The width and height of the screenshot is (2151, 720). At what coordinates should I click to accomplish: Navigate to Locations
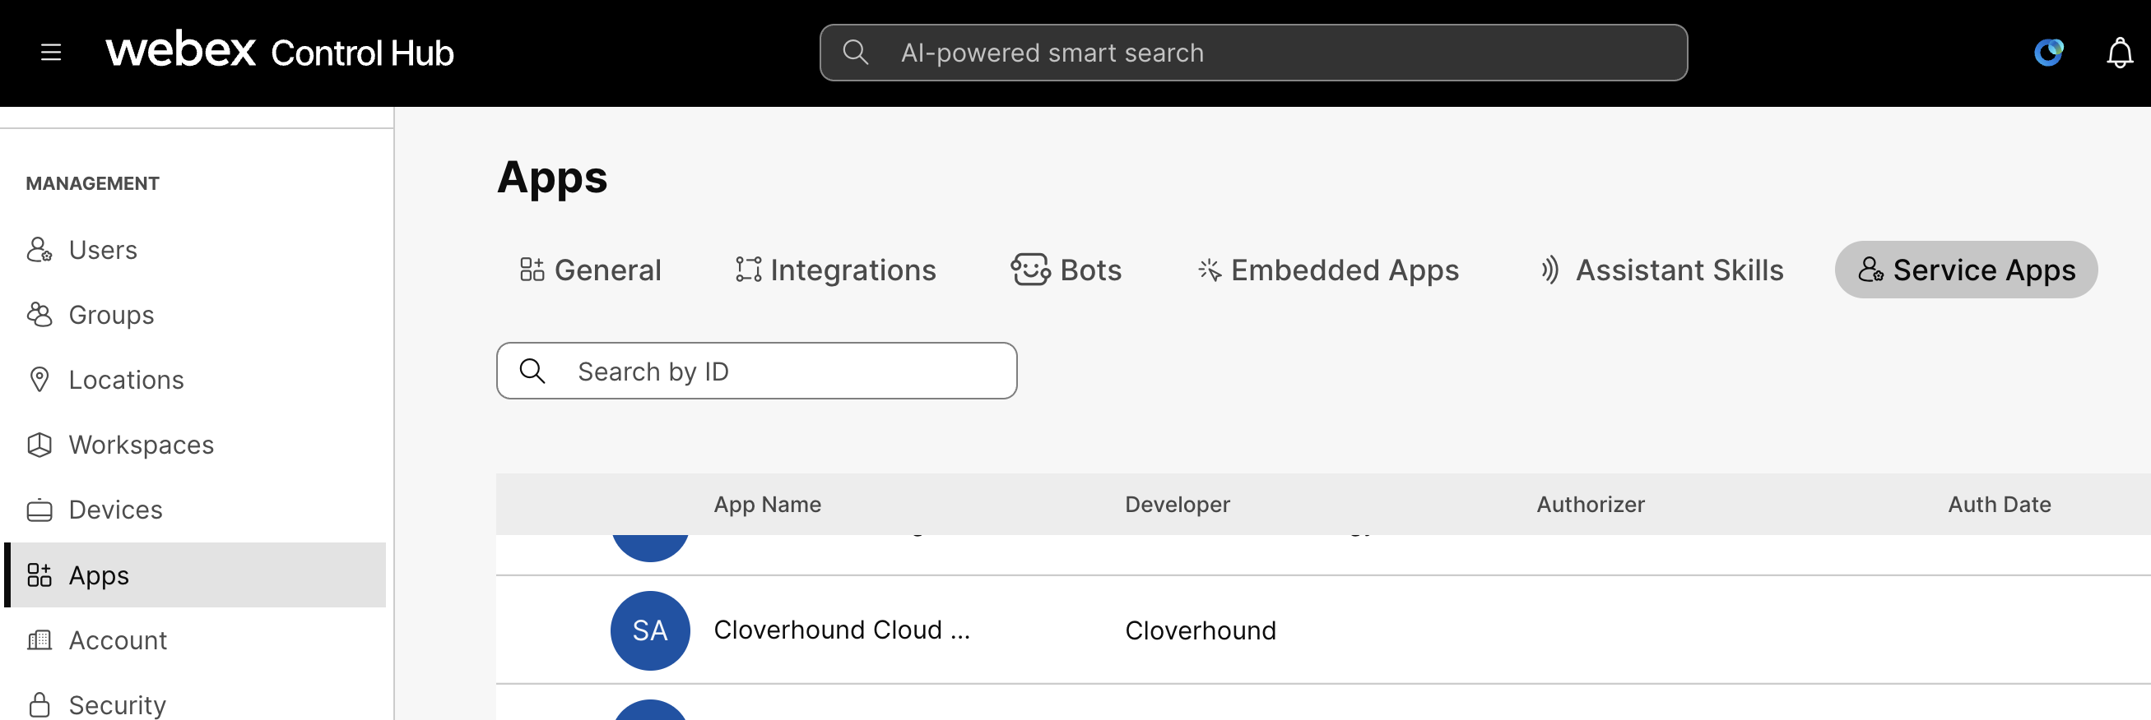(x=194, y=381)
